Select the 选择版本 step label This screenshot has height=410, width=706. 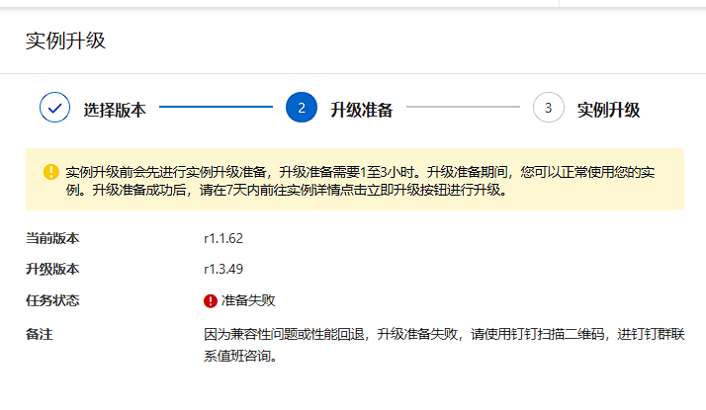(115, 110)
